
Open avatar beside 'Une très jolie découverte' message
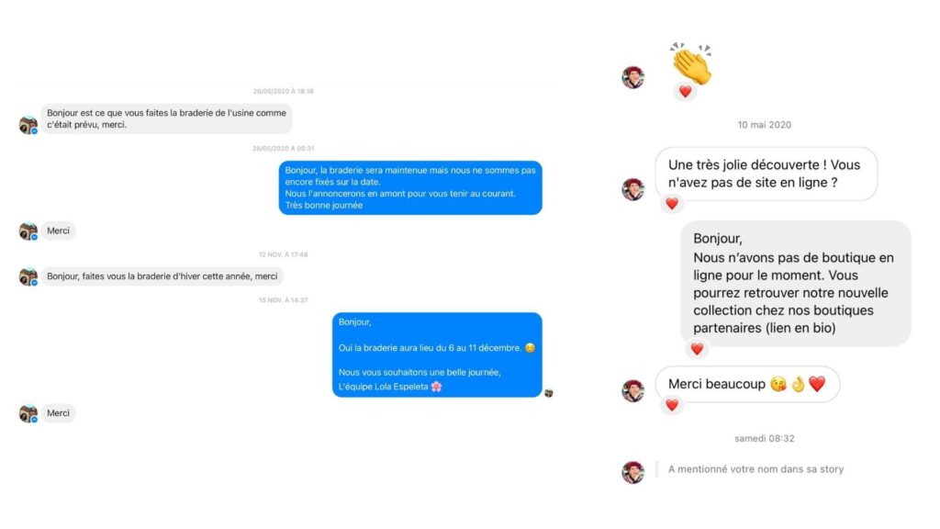[x=633, y=189]
